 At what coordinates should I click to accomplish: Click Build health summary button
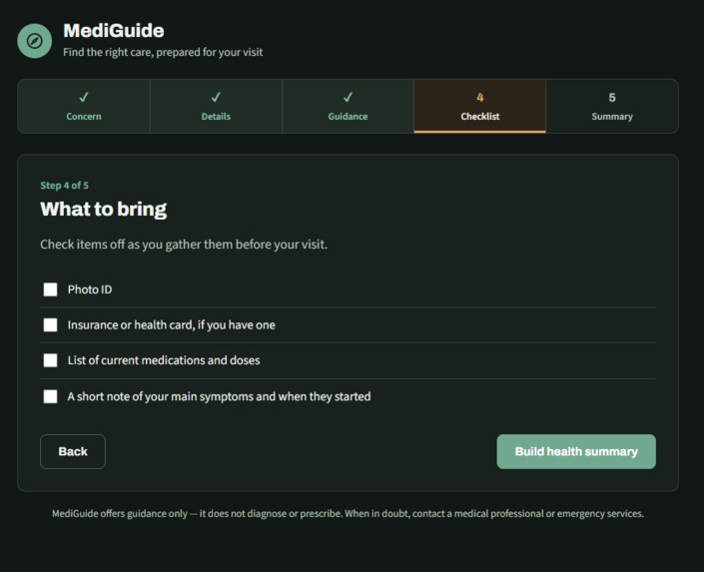[x=576, y=451]
